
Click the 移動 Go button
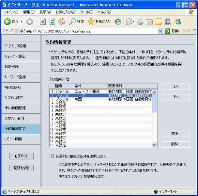pos(172,31)
